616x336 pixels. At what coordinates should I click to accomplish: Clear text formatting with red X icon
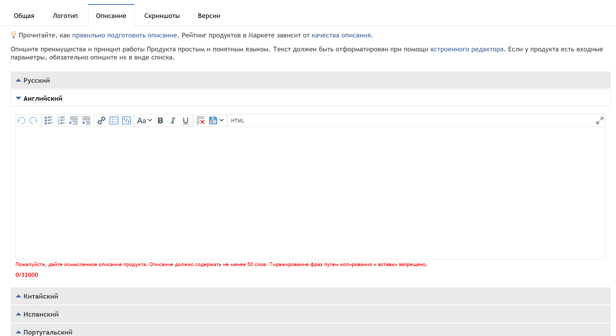(200, 120)
